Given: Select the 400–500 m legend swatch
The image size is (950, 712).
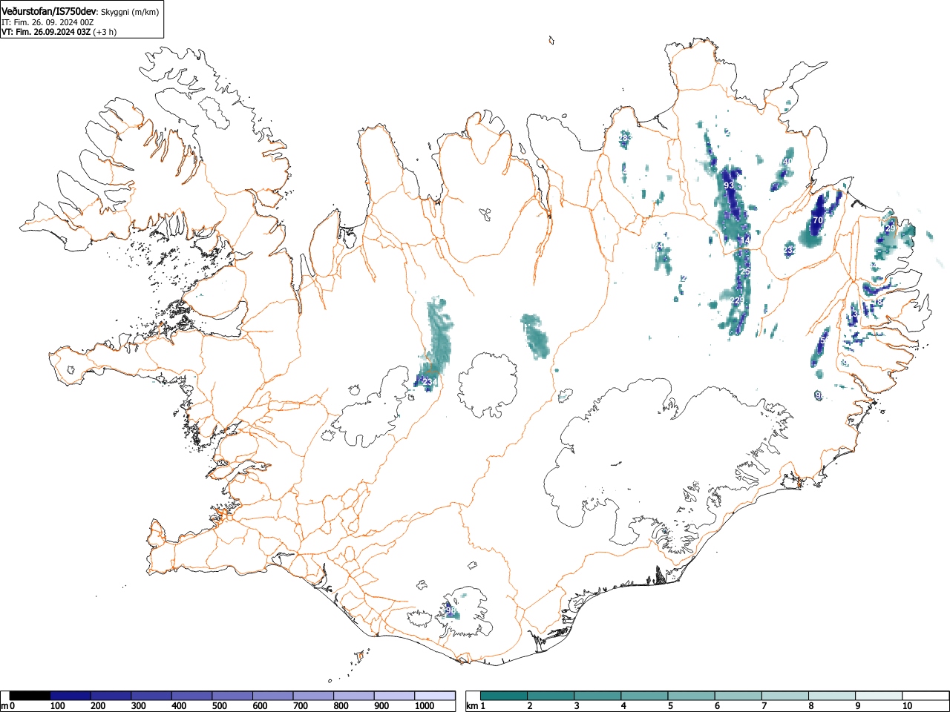Looking at the screenshot, I should (192, 696).
